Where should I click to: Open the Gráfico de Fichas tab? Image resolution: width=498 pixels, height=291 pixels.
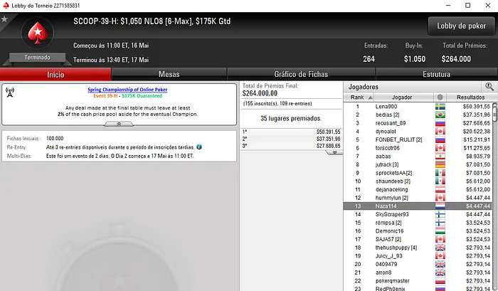(301, 74)
